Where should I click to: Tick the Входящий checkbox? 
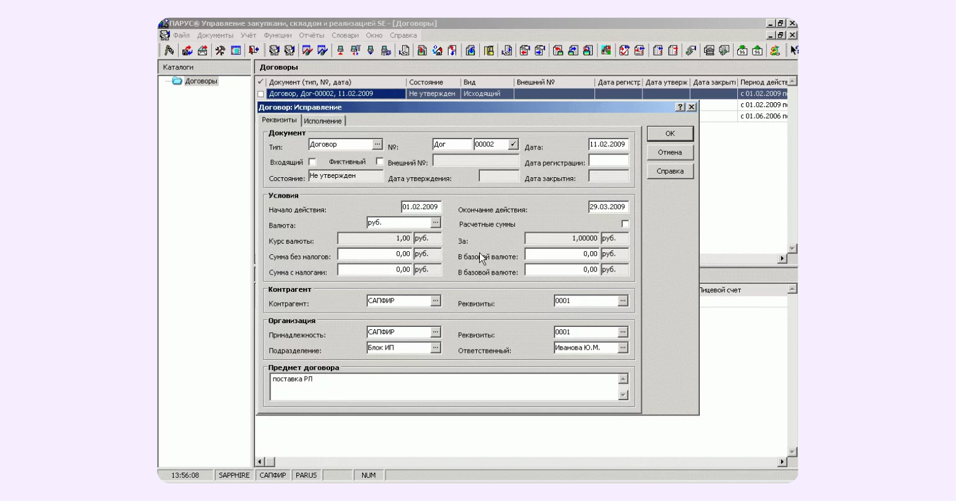[312, 162]
